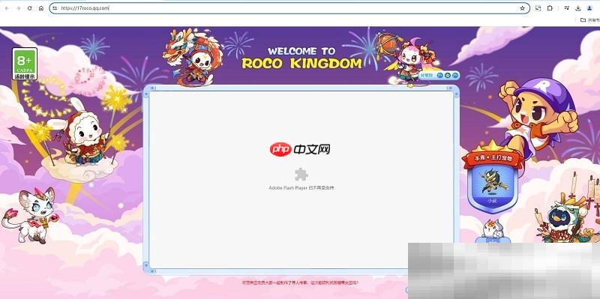Open the all bookmarks folder
600x299 pixels.
(589, 19)
